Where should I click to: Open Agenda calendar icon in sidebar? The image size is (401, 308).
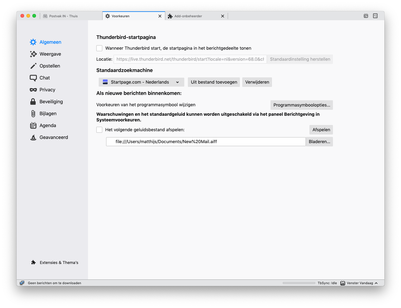(33, 126)
